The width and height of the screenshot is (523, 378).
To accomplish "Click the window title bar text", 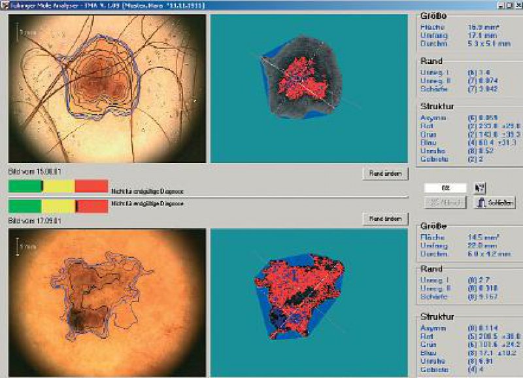I will (x=107, y=5).
